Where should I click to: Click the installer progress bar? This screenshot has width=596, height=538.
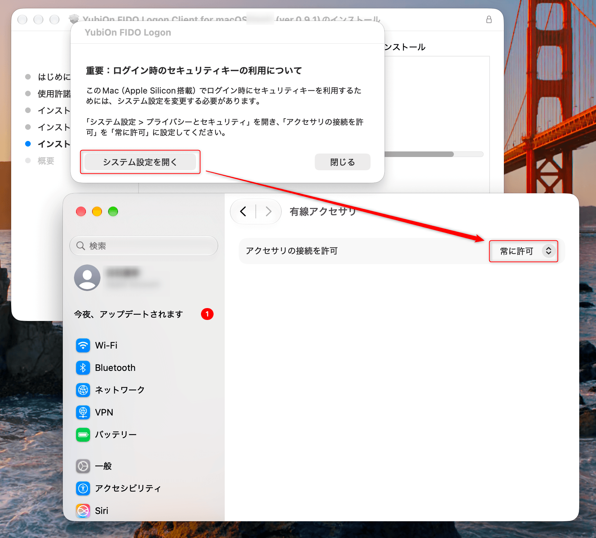coord(434,154)
